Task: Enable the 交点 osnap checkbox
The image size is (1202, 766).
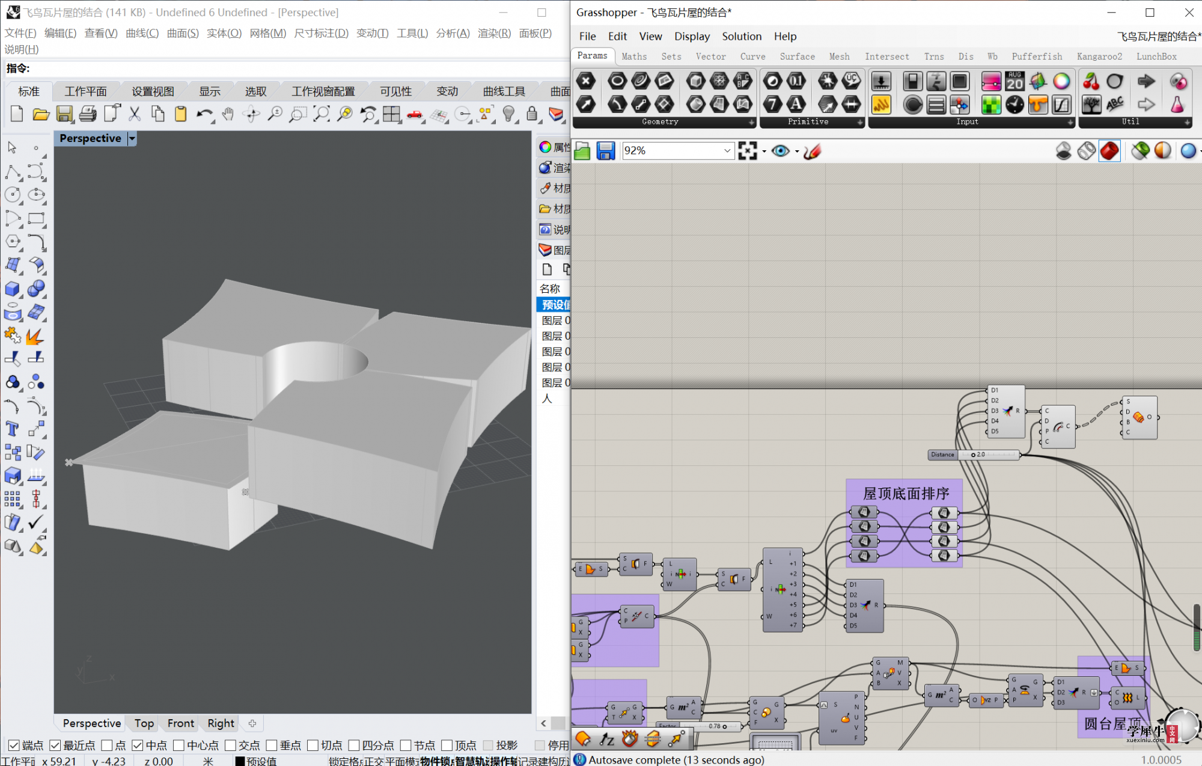Action: click(230, 746)
